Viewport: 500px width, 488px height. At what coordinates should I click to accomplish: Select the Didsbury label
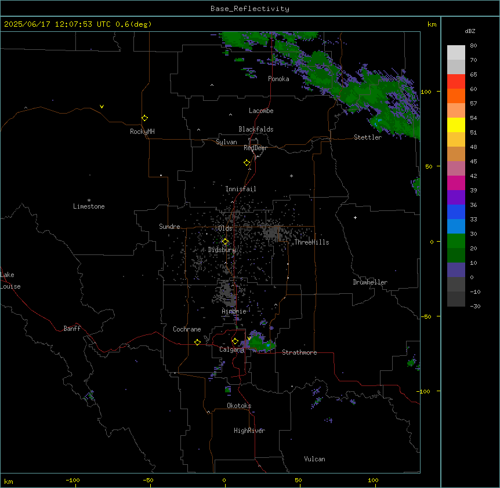tap(222, 250)
